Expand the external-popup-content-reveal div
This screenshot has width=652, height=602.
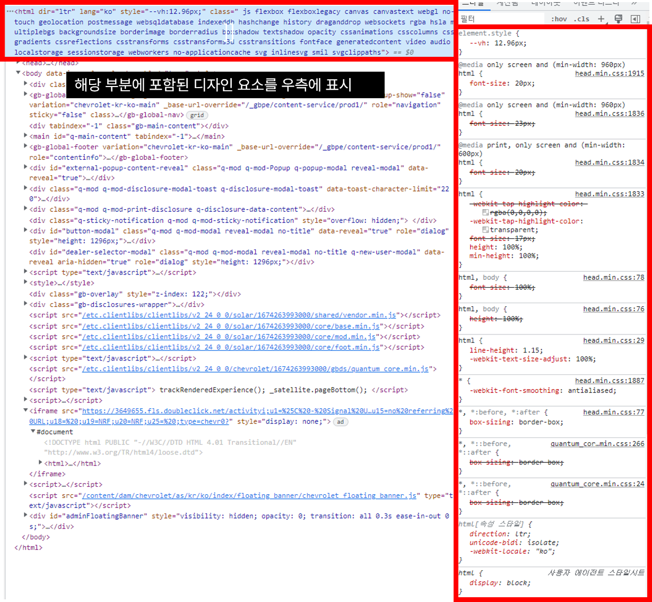click(25, 167)
